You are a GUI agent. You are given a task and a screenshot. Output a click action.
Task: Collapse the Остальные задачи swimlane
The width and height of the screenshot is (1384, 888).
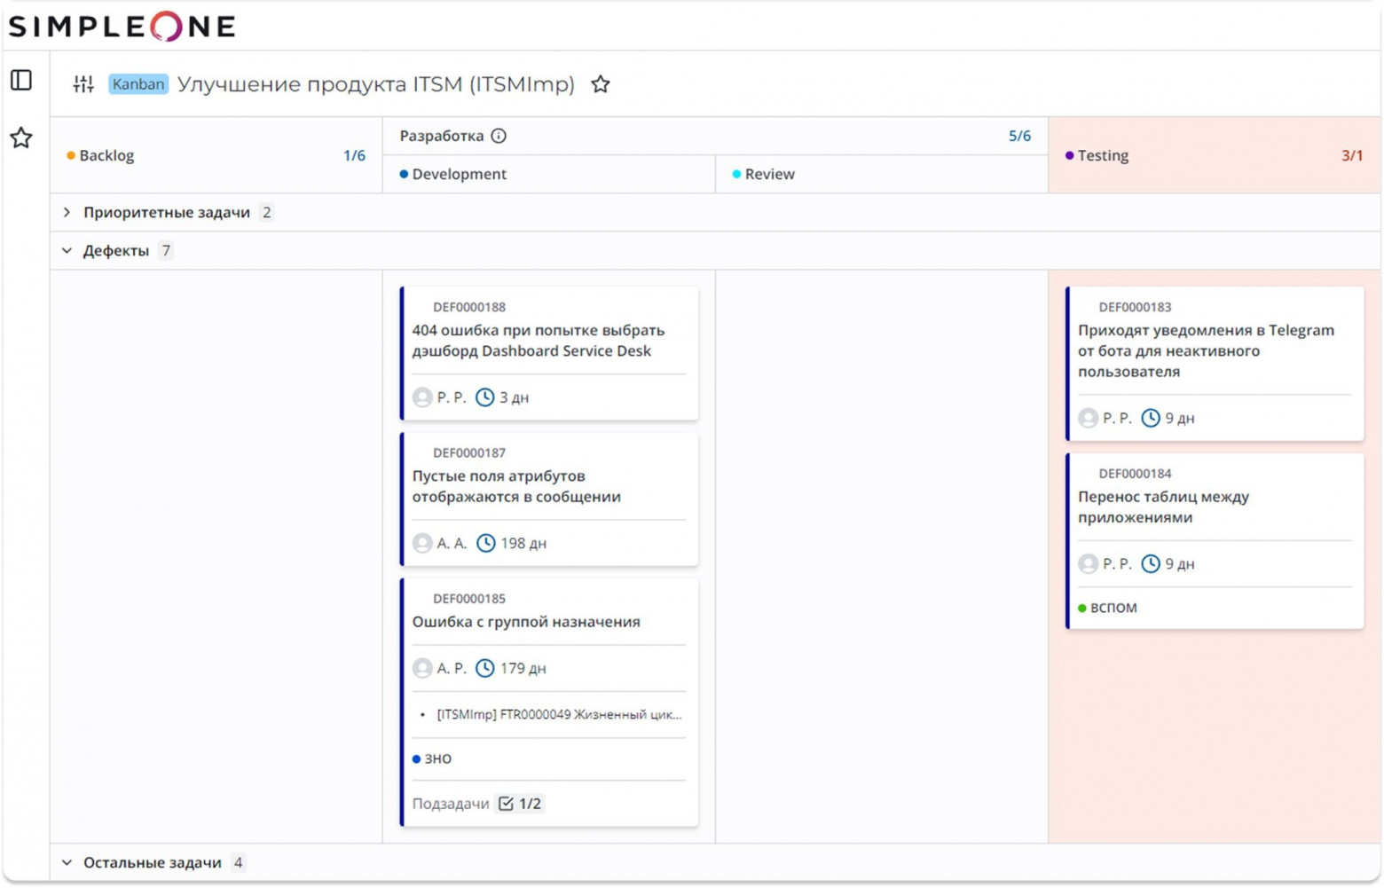click(67, 862)
